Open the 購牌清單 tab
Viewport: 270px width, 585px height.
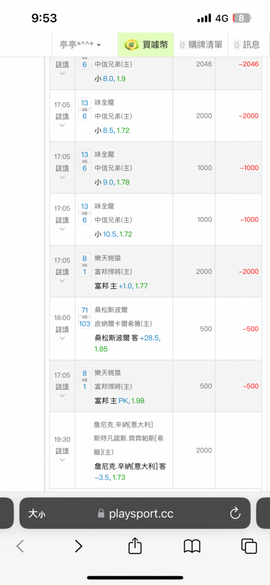[202, 45]
